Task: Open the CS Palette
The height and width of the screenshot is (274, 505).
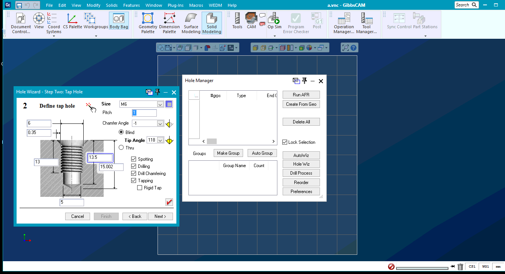Action: [72, 21]
